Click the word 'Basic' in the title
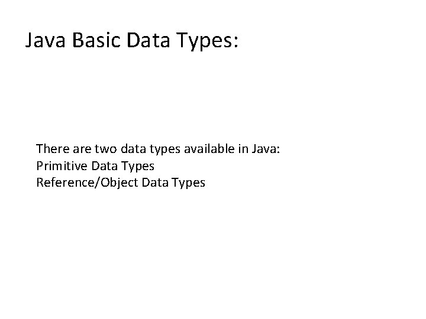This screenshot has height=319, width=426. tap(96, 40)
